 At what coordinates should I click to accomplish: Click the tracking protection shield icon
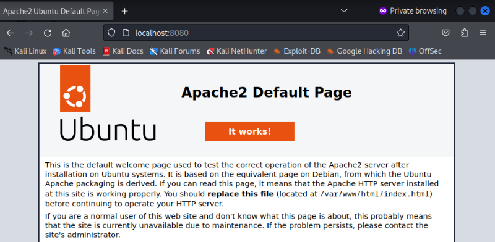point(111,33)
